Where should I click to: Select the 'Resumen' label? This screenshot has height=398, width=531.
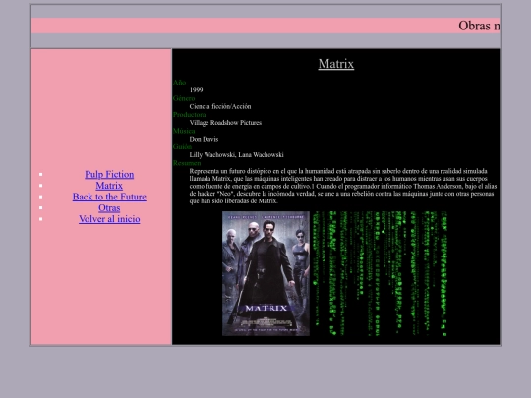coord(187,163)
